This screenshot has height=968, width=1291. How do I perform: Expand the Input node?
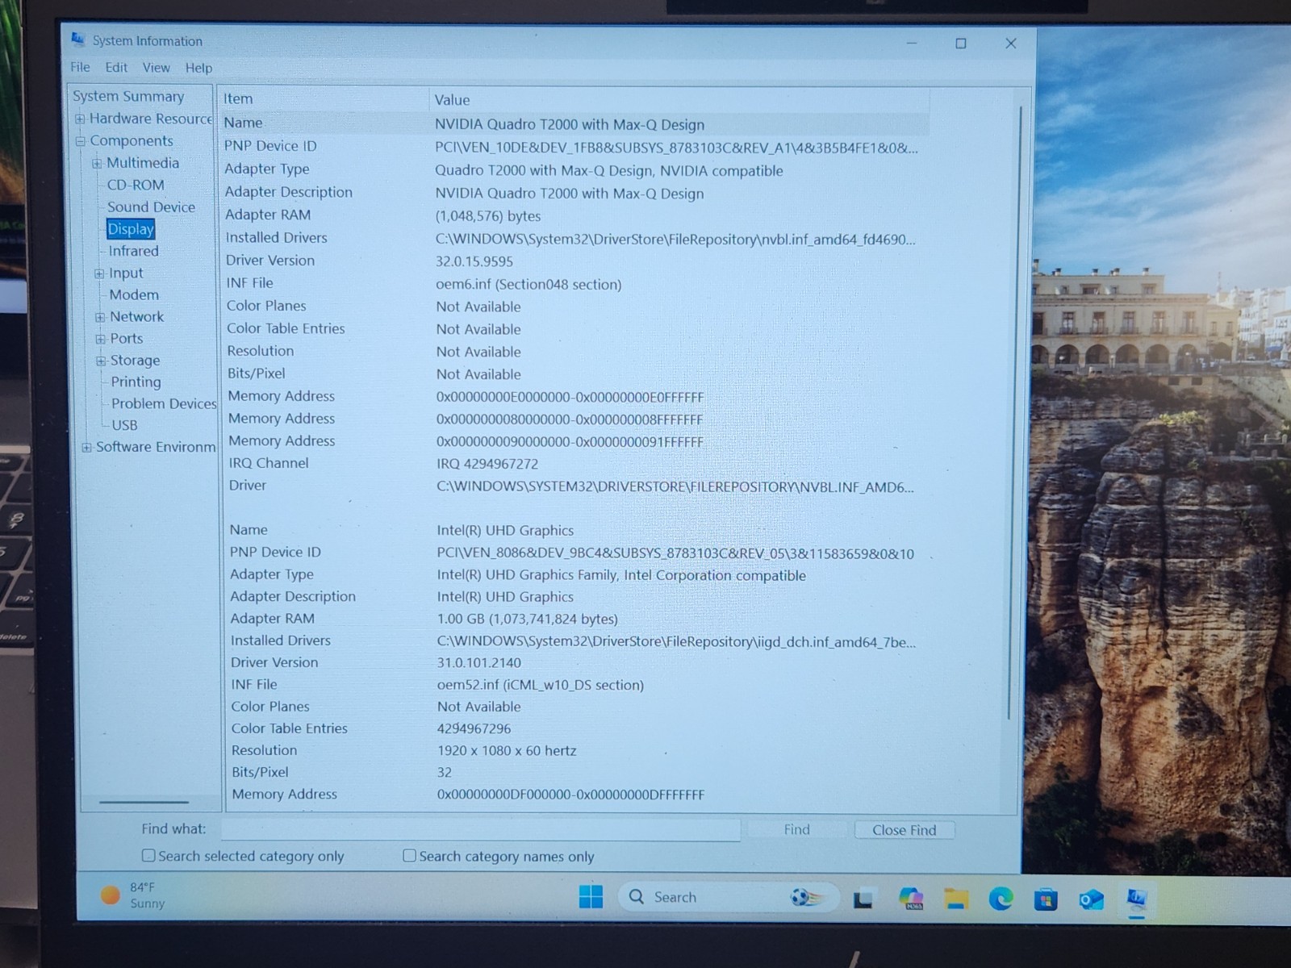point(99,273)
